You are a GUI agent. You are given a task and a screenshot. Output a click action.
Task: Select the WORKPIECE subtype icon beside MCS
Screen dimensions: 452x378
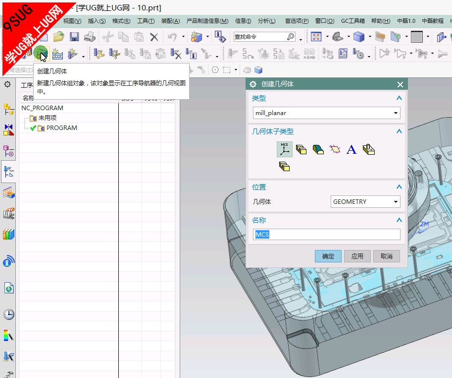301,150
